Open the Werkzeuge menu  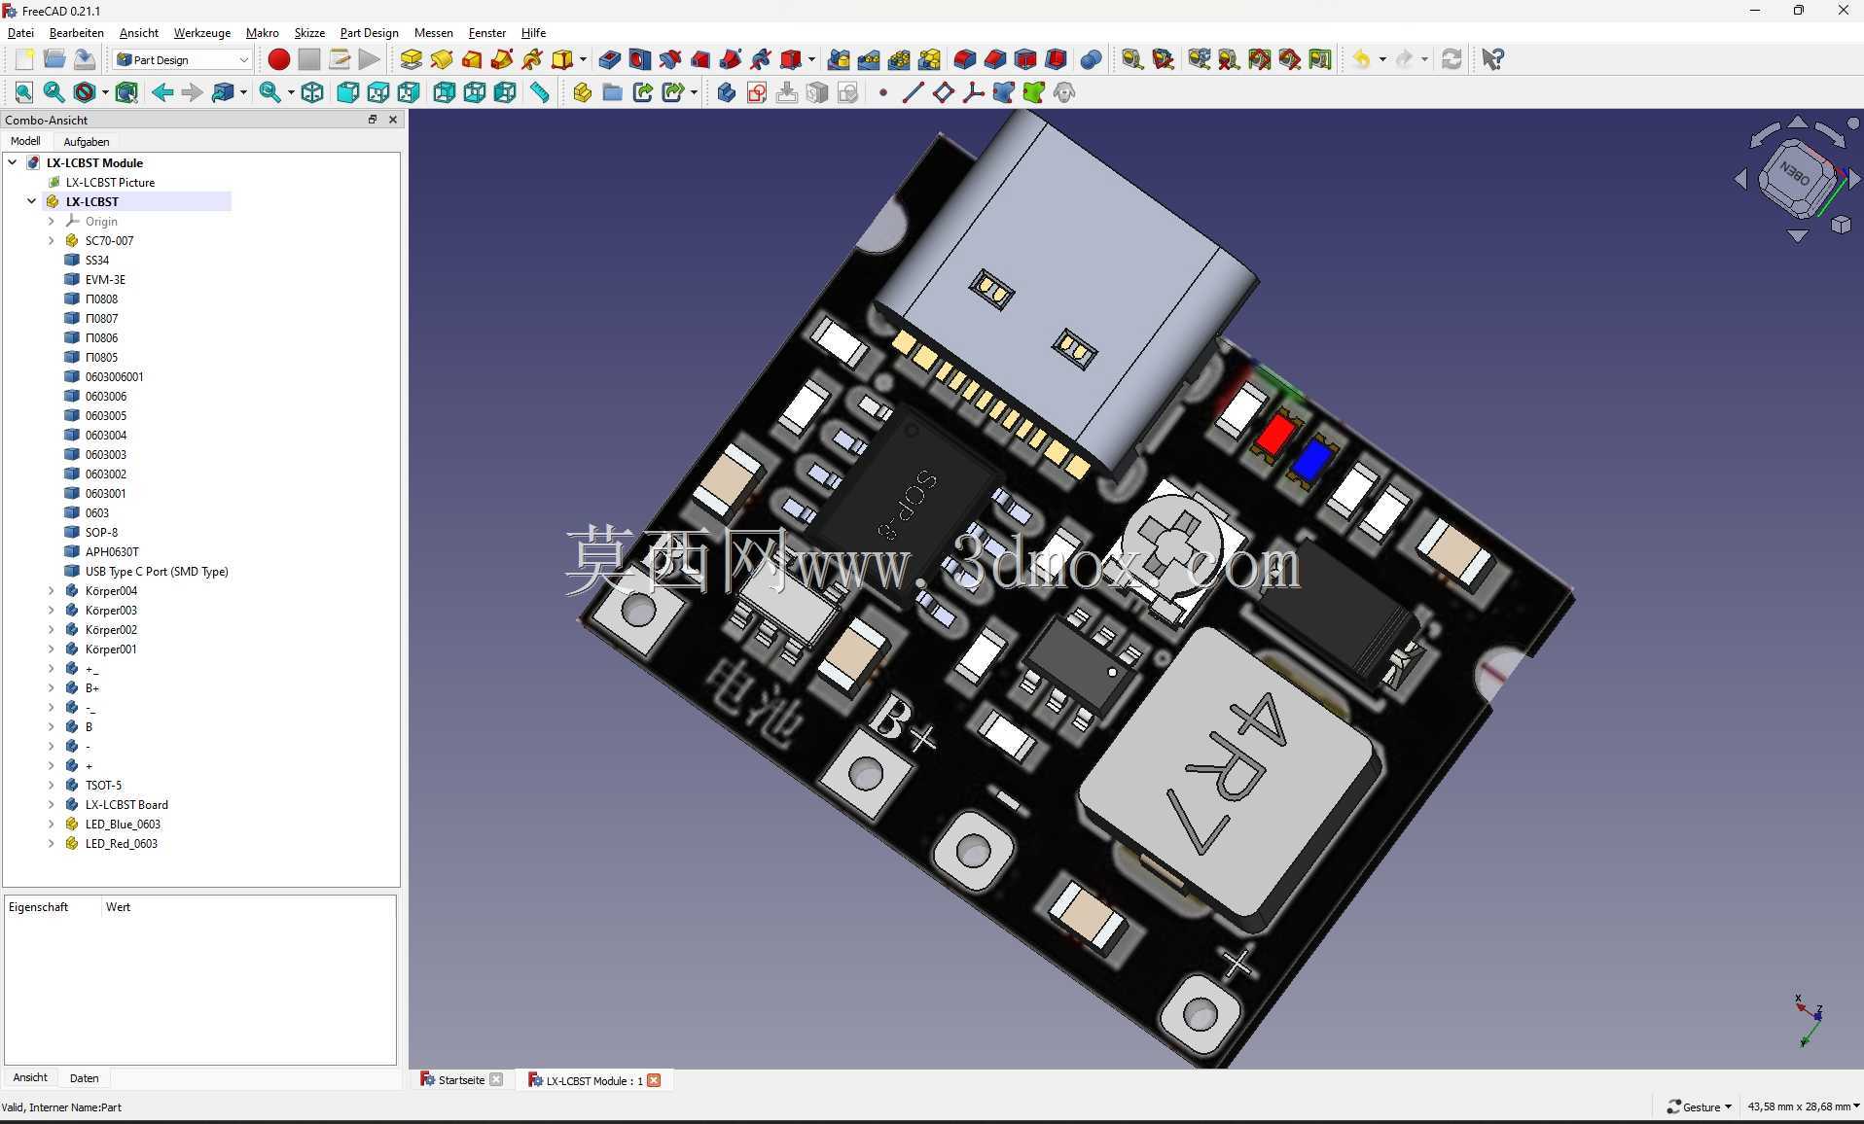pos(202,32)
